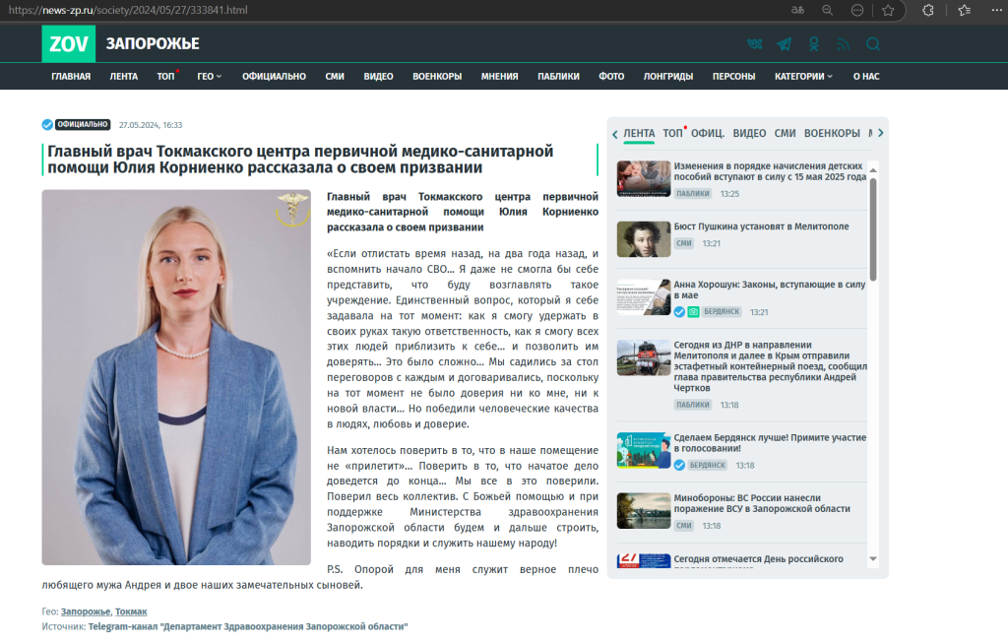Select the ЛЕНТА tab in sidebar
The width and height of the screenshot is (1008, 643).
[639, 133]
